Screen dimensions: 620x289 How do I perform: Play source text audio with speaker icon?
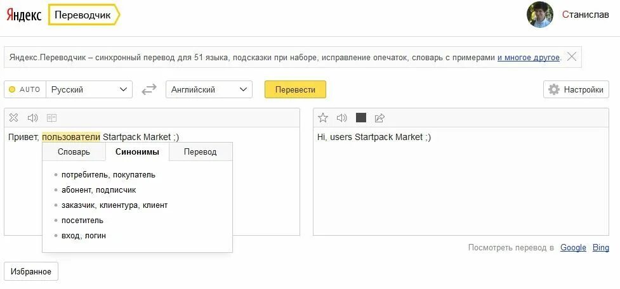[x=33, y=118]
